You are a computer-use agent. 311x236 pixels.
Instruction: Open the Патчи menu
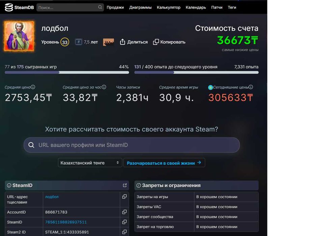(x=217, y=7)
